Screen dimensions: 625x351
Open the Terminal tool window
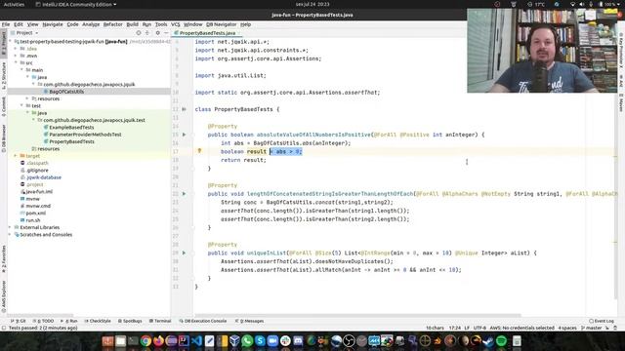(160, 321)
